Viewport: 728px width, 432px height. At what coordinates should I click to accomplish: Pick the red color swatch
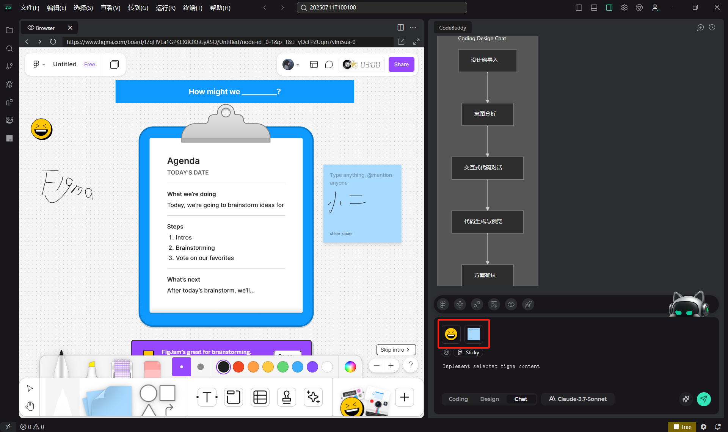238,367
